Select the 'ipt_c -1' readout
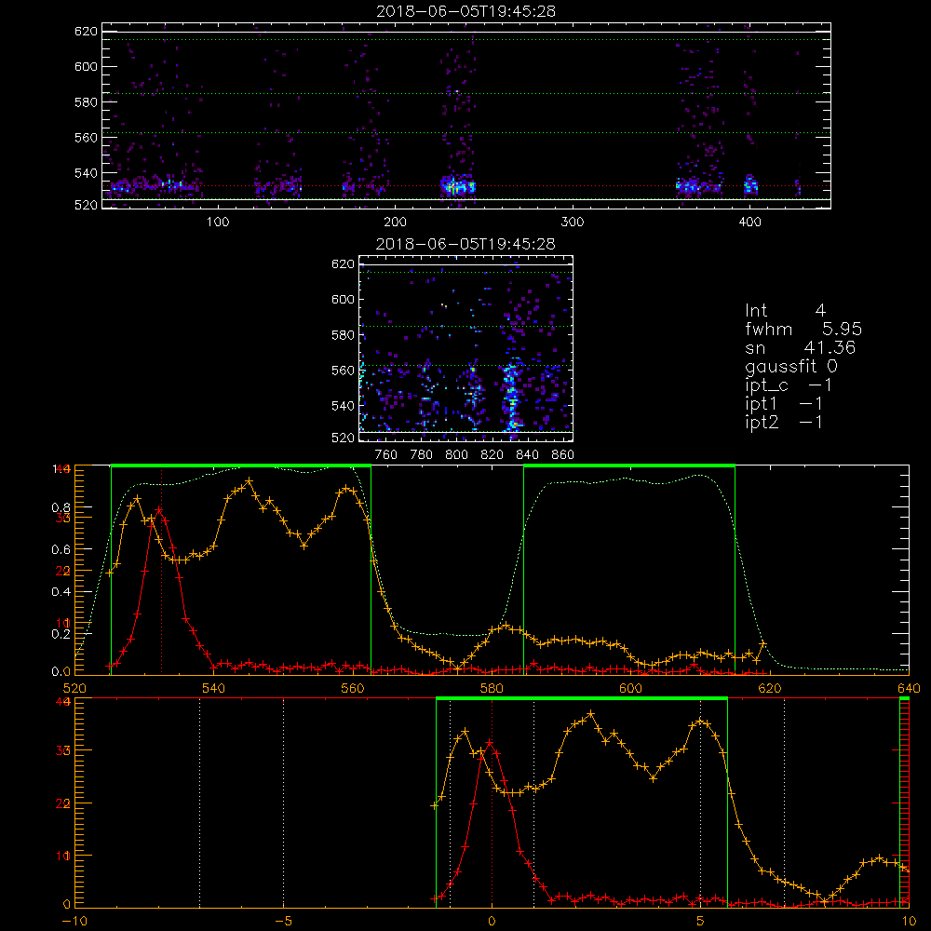 (789, 385)
